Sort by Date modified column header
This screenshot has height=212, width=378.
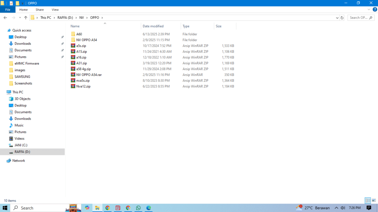153,26
